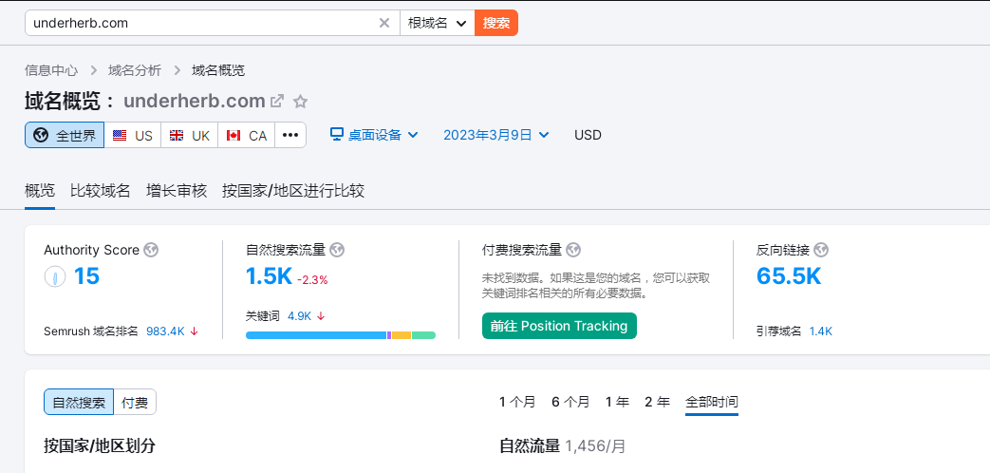Open the 2023年3月9日 date dropdown
Viewport: 990px width, 473px height.
tap(496, 135)
